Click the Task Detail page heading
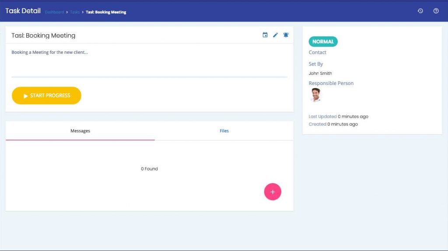448x251 pixels. pyautogui.click(x=23, y=11)
